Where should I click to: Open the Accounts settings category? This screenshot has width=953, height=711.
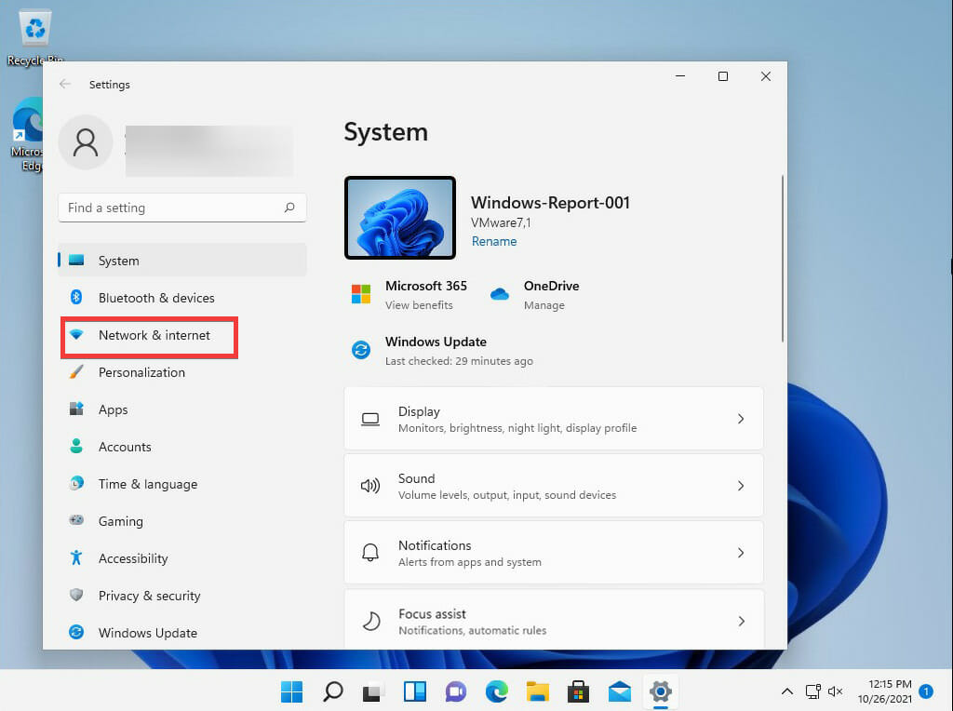tap(125, 447)
